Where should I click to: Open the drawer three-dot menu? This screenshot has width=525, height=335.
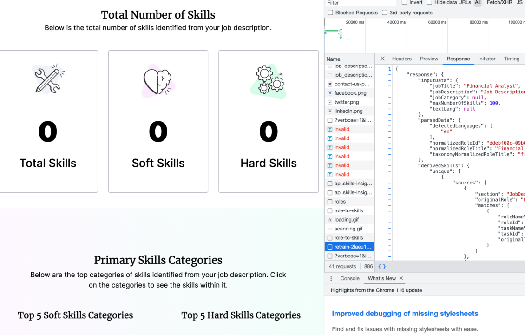pyautogui.click(x=331, y=278)
